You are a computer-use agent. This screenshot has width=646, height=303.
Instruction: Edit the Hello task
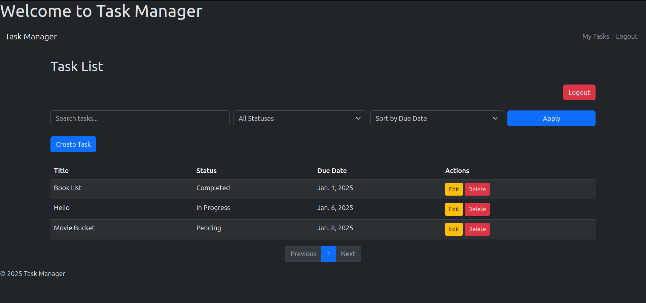click(x=454, y=209)
